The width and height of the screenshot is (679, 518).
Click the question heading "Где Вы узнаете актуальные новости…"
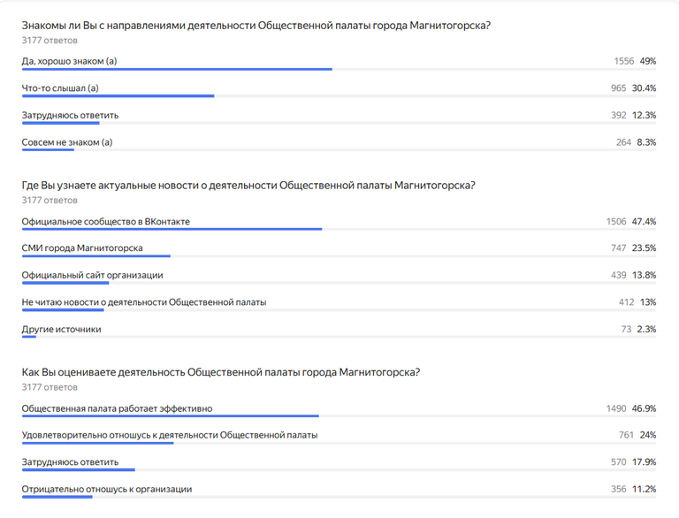tap(248, 186)
